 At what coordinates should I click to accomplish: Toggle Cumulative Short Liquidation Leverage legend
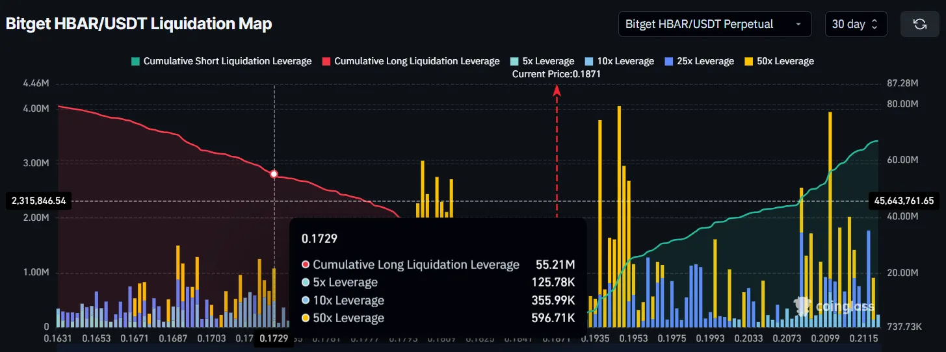(221, 61)
